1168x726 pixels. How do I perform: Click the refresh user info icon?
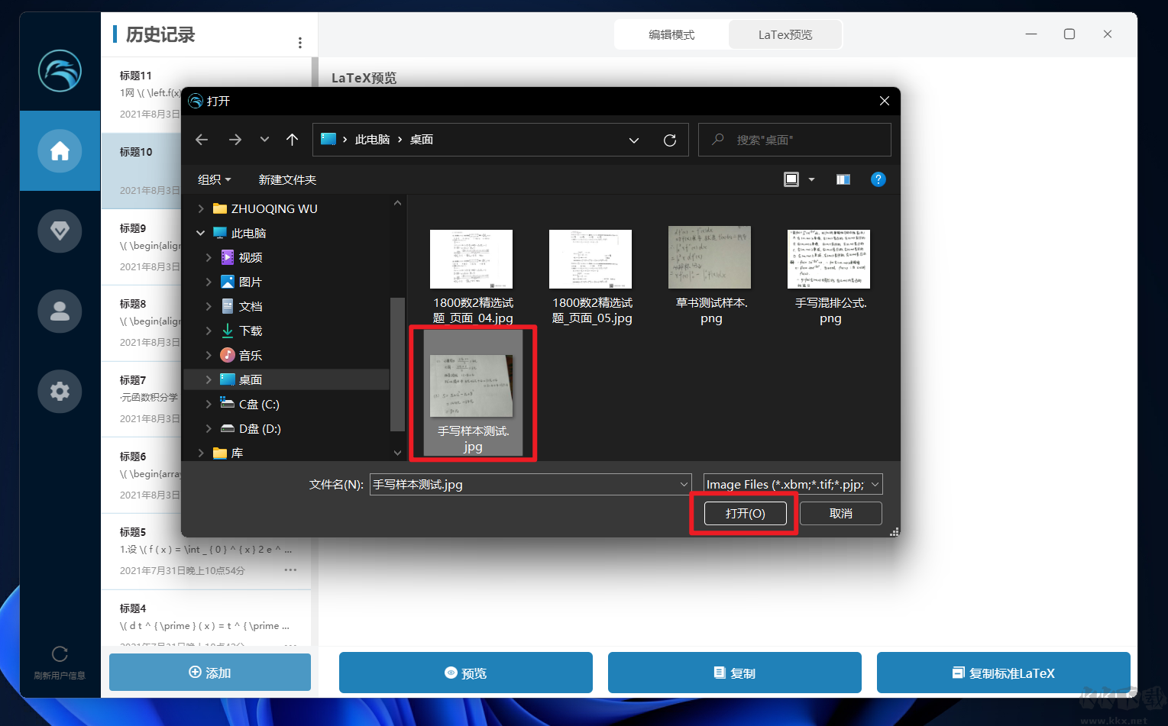[60, 654]
